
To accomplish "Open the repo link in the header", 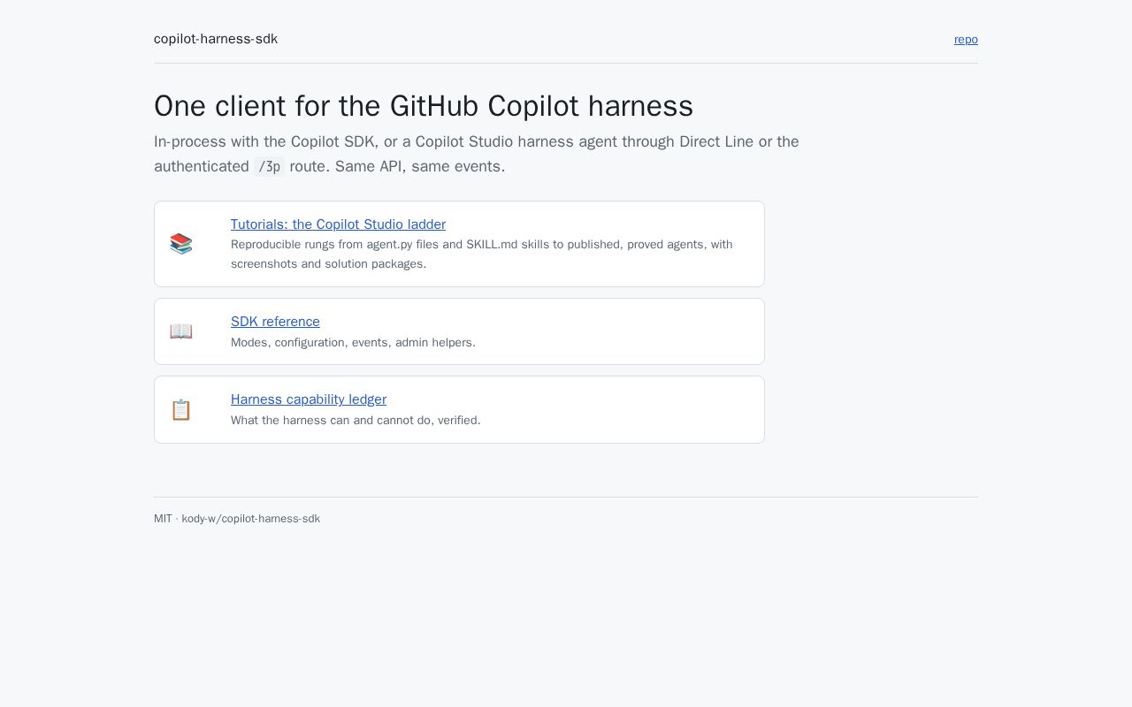I will click(966, 39).
